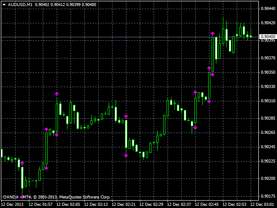Click the 12 Dec 02:29 time label

click(x=152, y=204)
